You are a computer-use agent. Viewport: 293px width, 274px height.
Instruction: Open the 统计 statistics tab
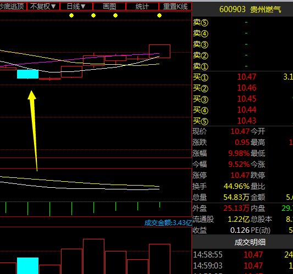click(x=142, y=7)
